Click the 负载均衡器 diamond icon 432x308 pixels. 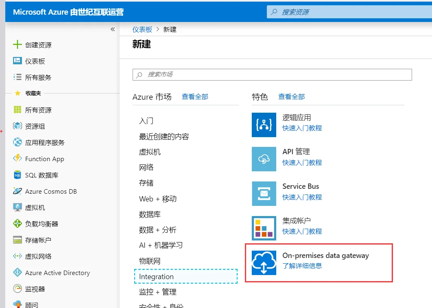tap(17, 223)
